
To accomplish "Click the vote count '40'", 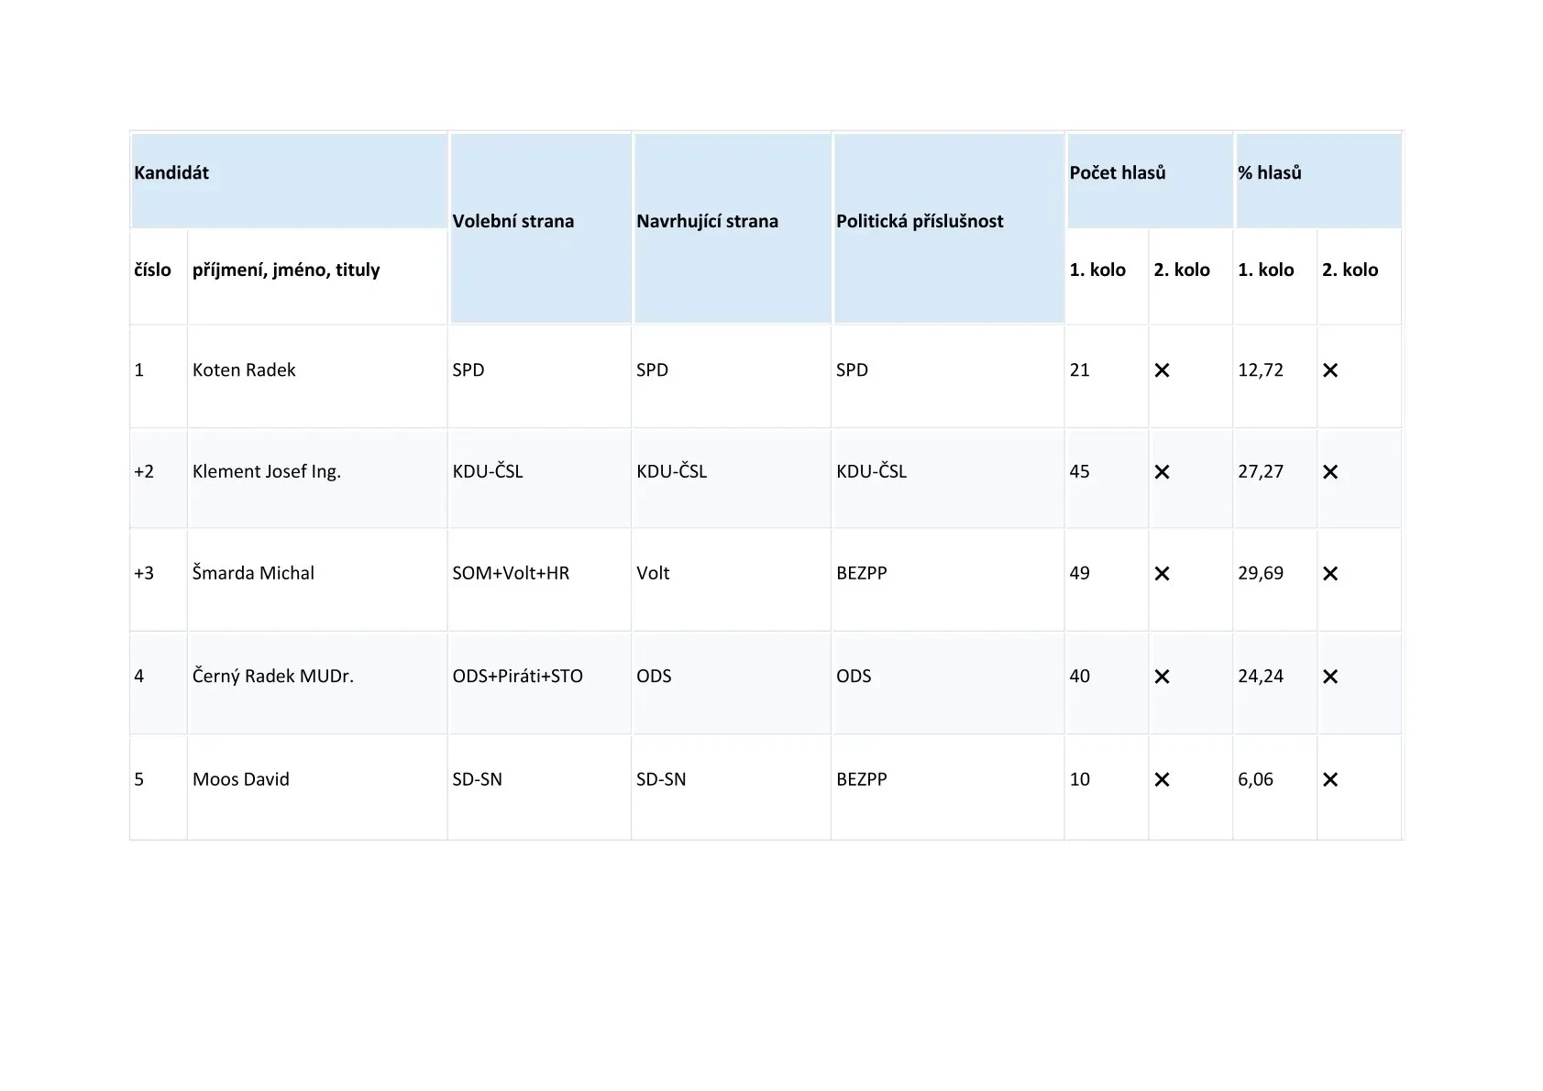I will (x=1079, y=676).
